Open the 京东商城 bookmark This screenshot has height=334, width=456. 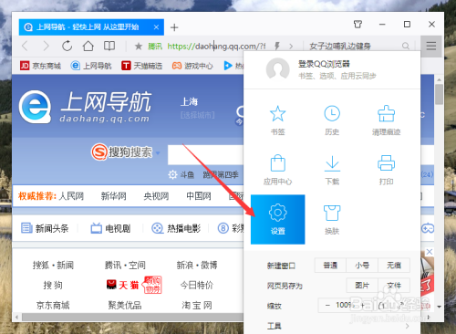coord(40,66)
